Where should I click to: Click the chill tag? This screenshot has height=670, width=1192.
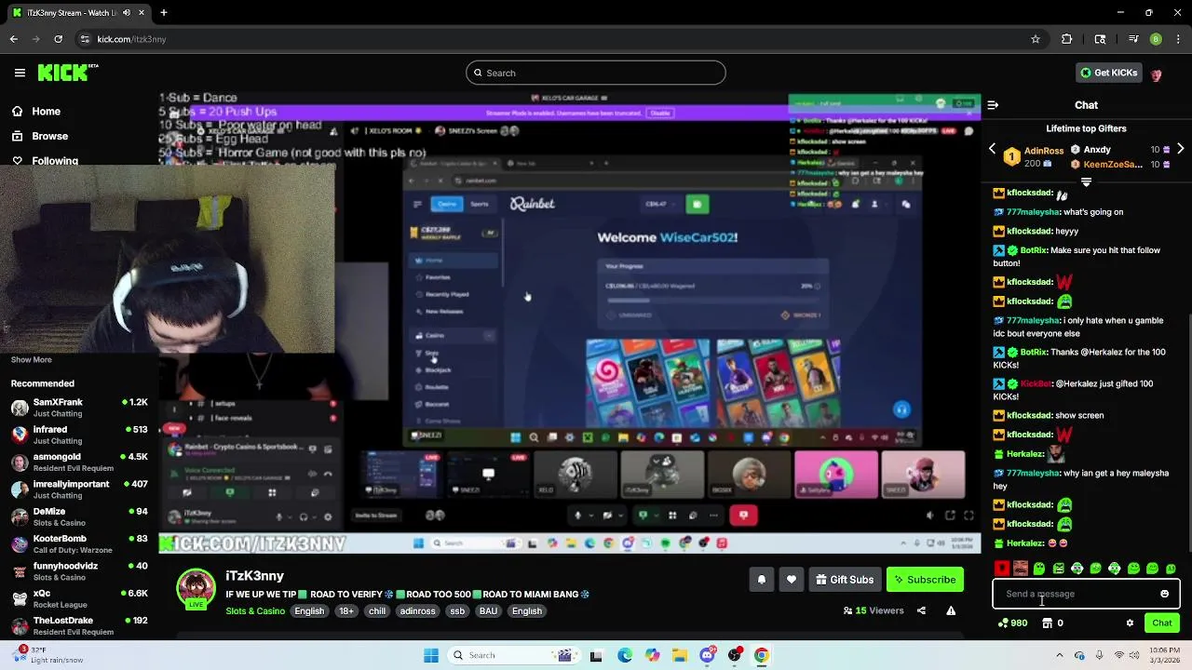click(x=376, y=611)
